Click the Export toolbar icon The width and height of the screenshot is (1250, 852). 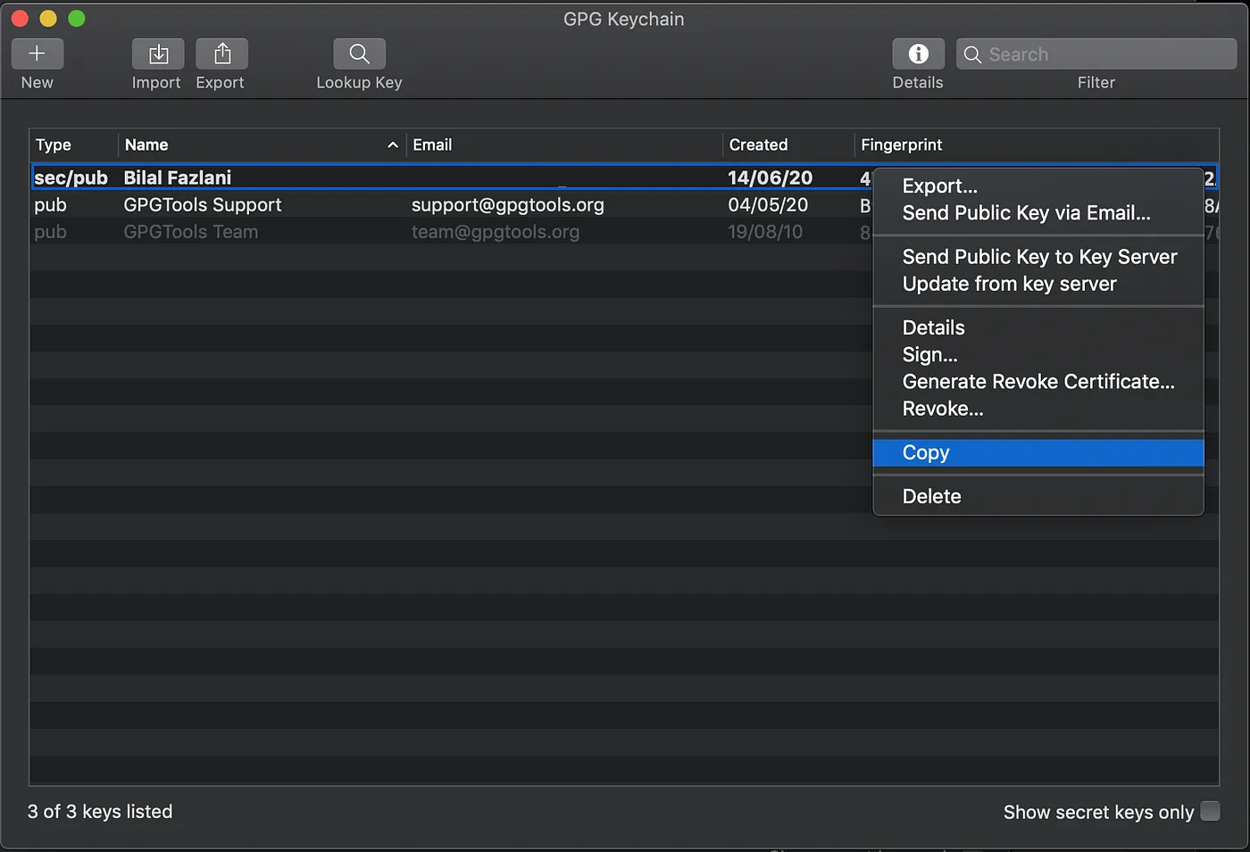[222, 54]
